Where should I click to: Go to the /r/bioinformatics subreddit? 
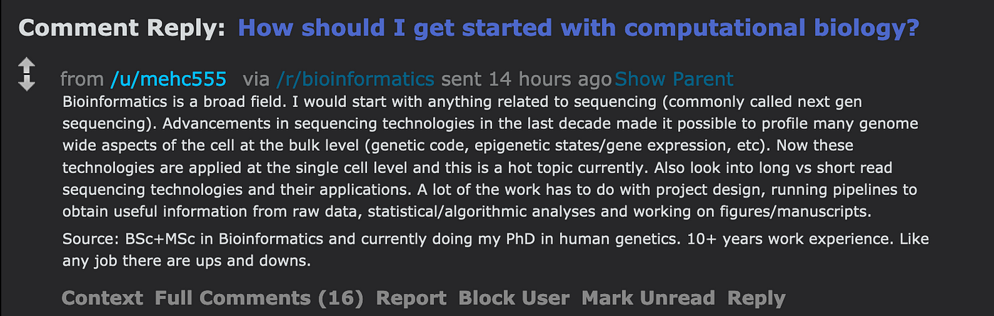click(356, 79)
